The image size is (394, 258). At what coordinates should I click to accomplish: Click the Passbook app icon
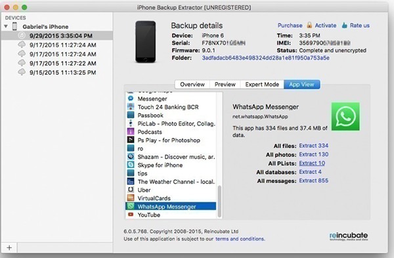[x=131, y=115]
